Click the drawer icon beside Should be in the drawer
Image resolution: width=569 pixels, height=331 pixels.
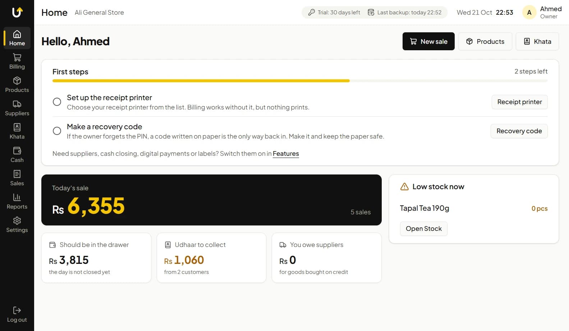click(52, 245)
